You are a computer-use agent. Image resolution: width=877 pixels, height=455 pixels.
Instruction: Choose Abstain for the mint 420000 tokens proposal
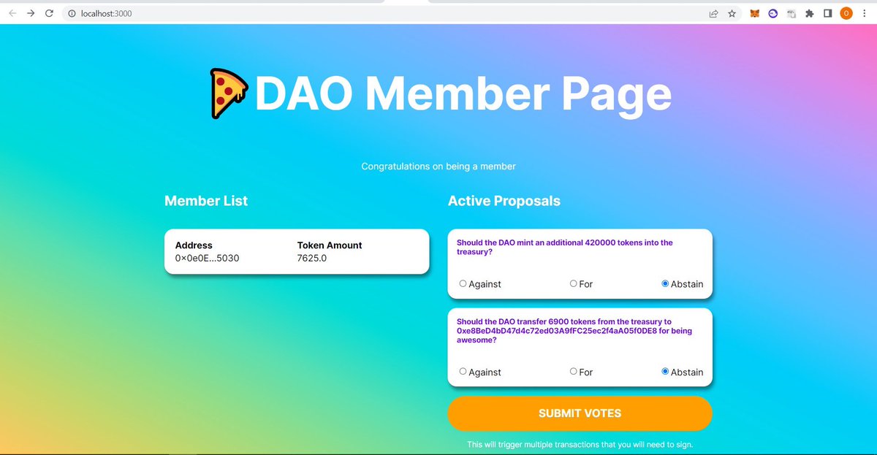click(x=665, y=283)
